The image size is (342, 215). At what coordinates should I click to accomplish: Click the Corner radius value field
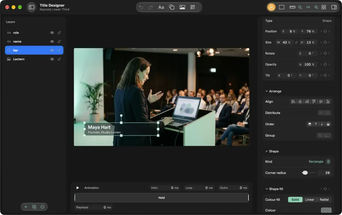[x=324, y=173]
